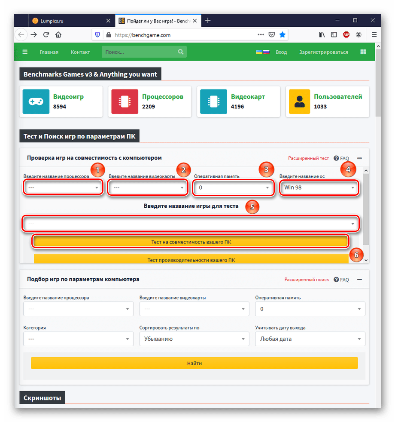Bookmark this page using the star icon

283,35
